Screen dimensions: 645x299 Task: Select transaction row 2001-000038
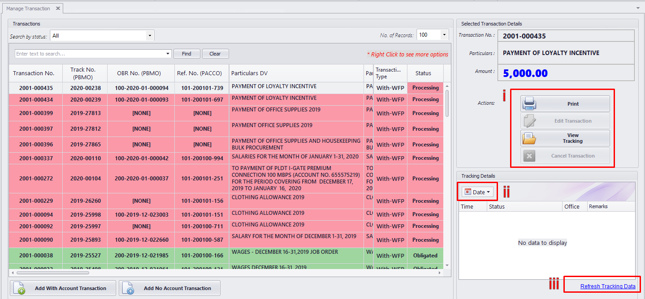point(226,256)
